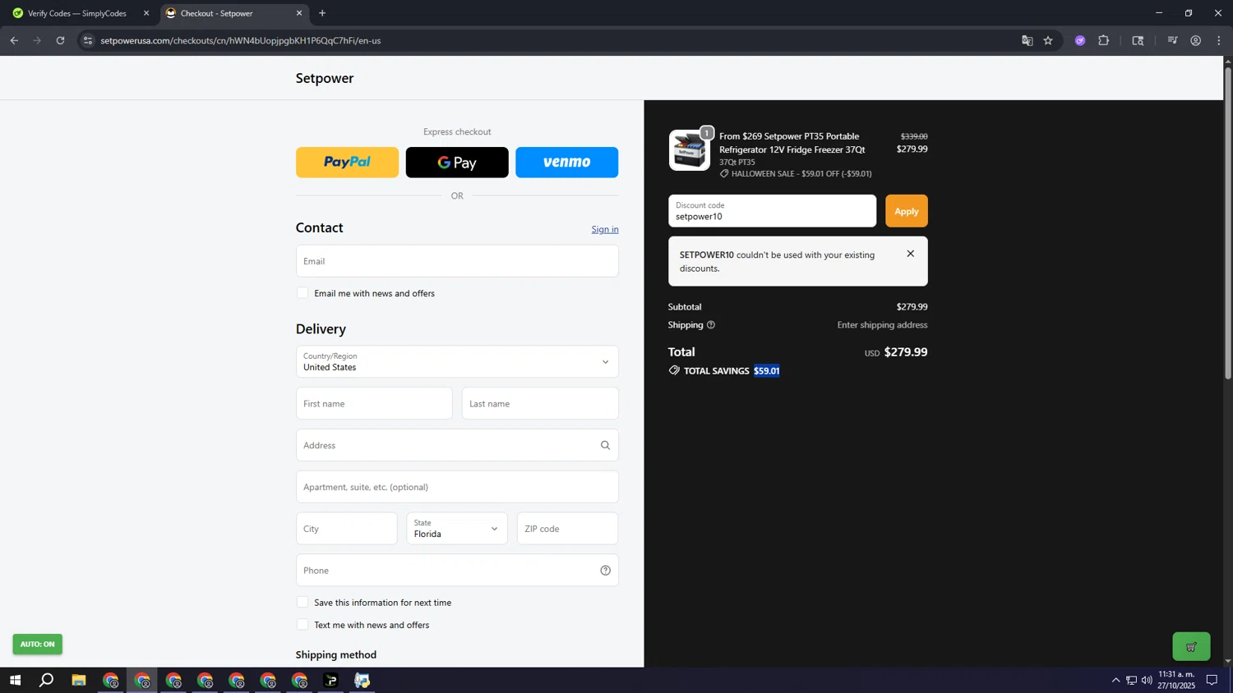
Task: Open the translate page icon
Action: (x=1027, y=40)
